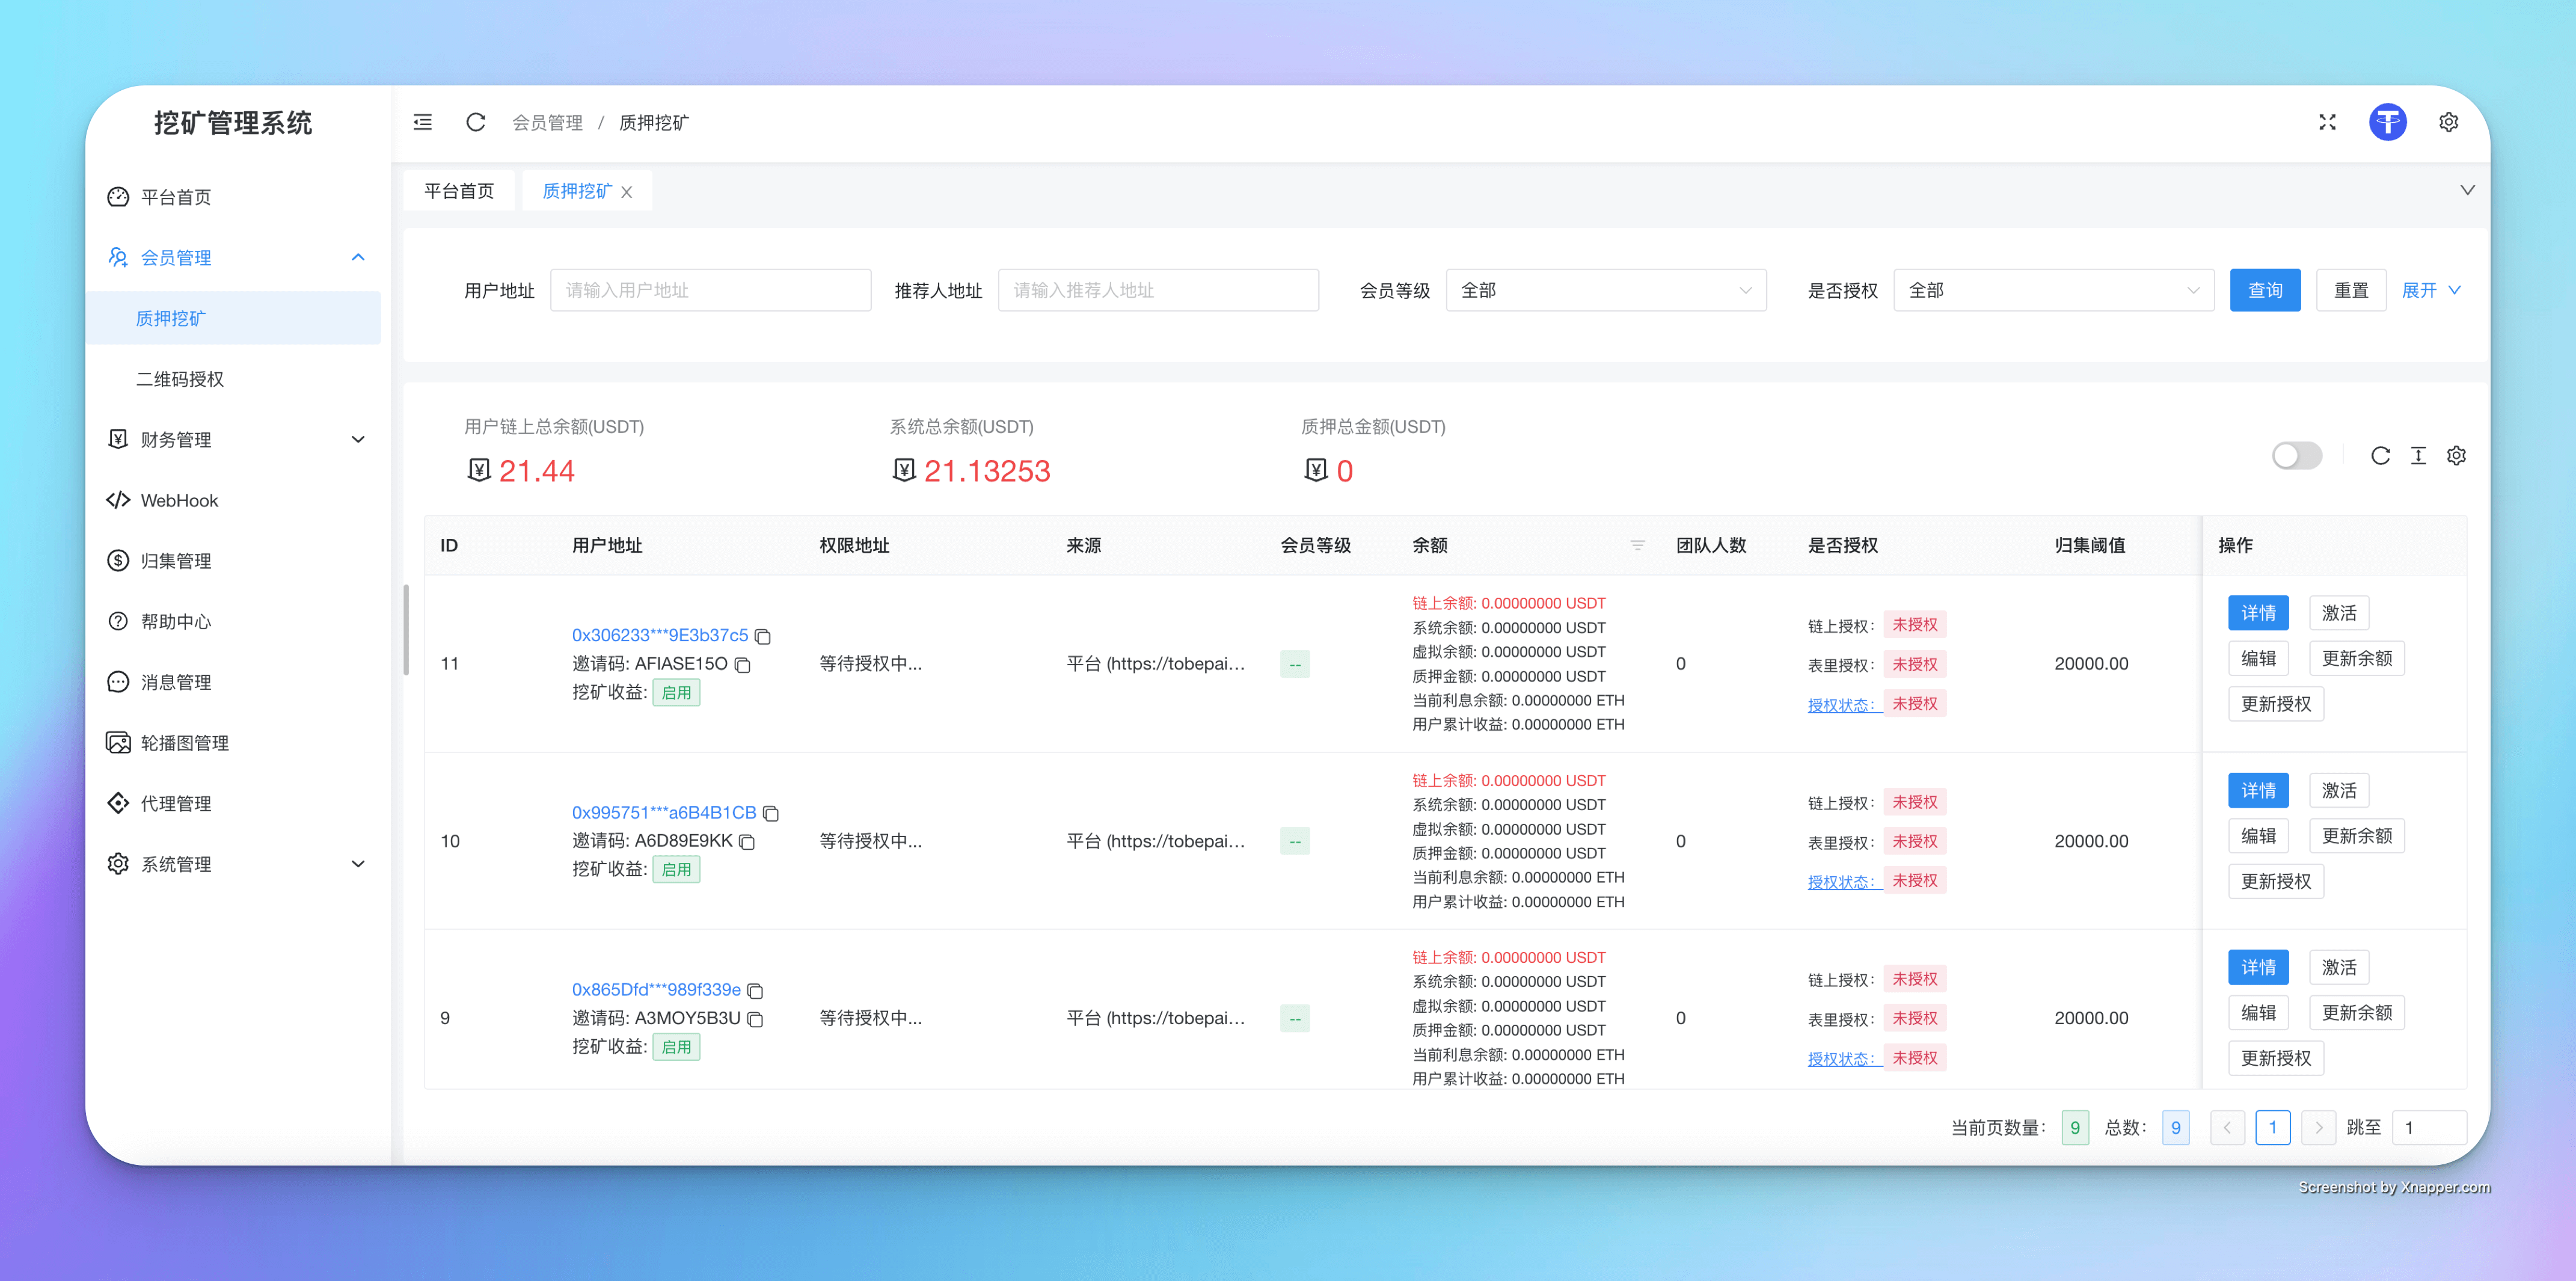The image size is (2576, 1281).
Task: Open the 会员等级 dropdown
Action: click(1605, 290)
